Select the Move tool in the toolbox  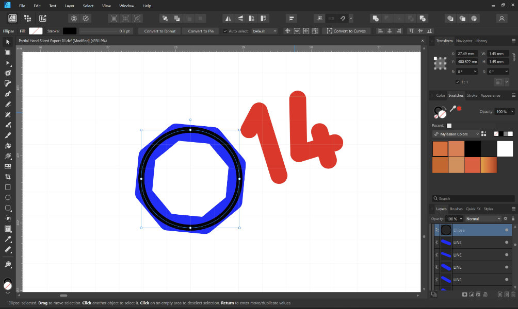click(8, 42)
